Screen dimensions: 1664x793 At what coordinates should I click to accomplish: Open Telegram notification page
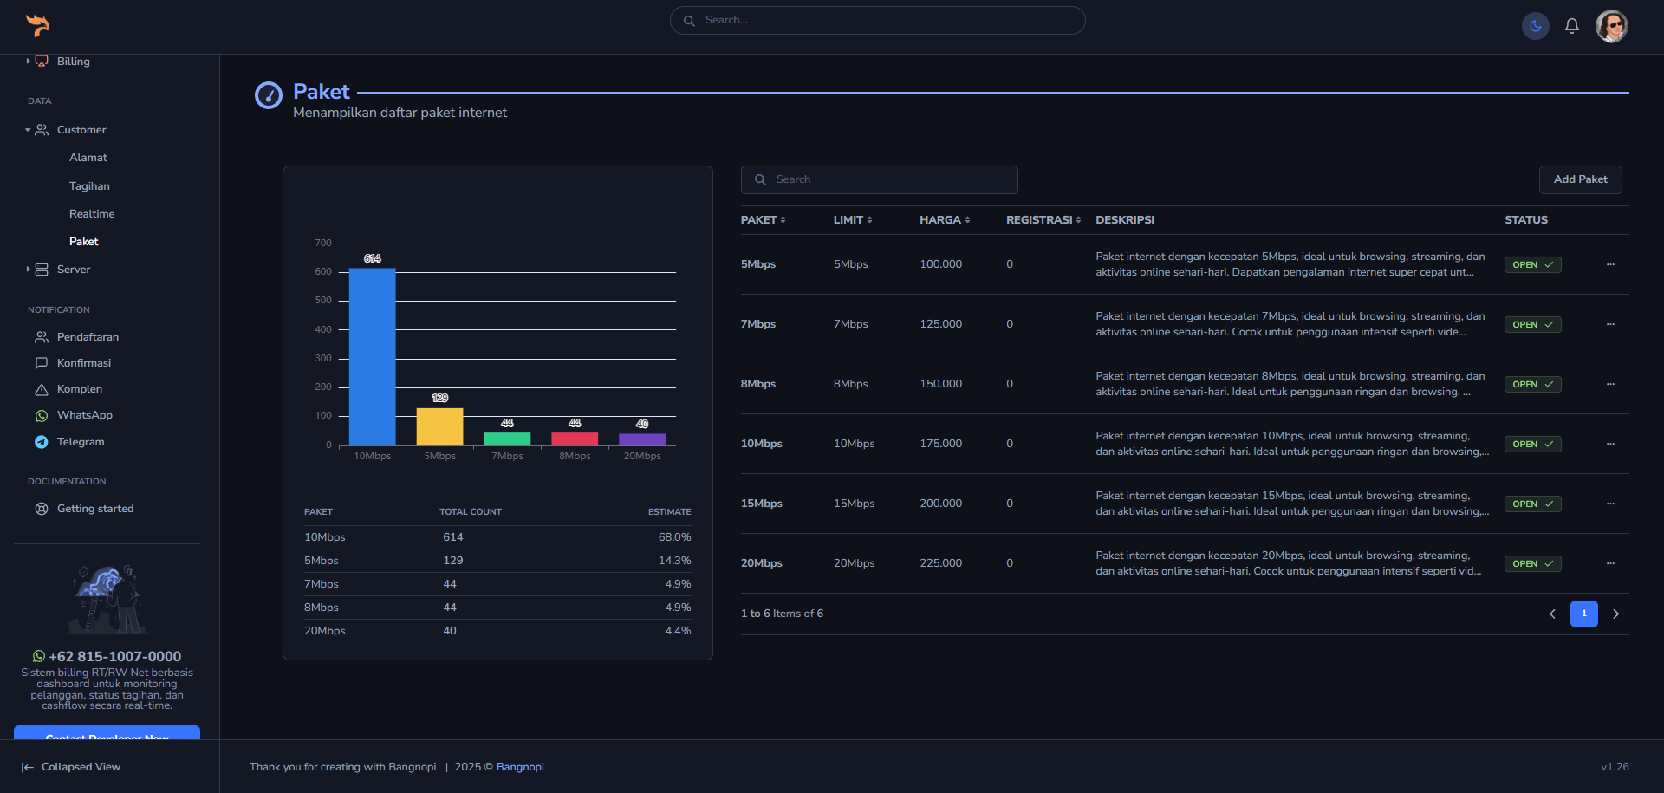(80, 442)
